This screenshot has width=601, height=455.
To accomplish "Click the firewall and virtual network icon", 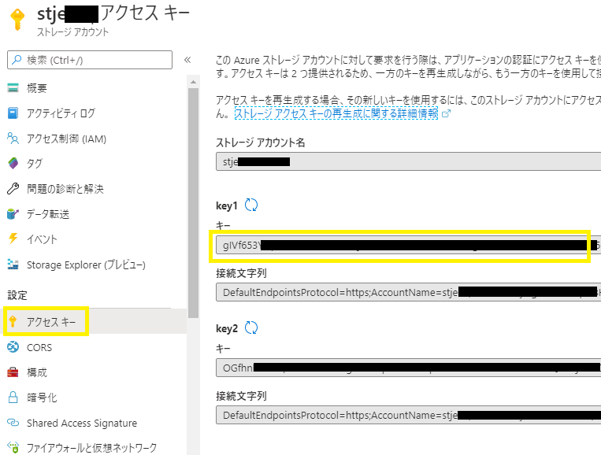I will 13,447.
